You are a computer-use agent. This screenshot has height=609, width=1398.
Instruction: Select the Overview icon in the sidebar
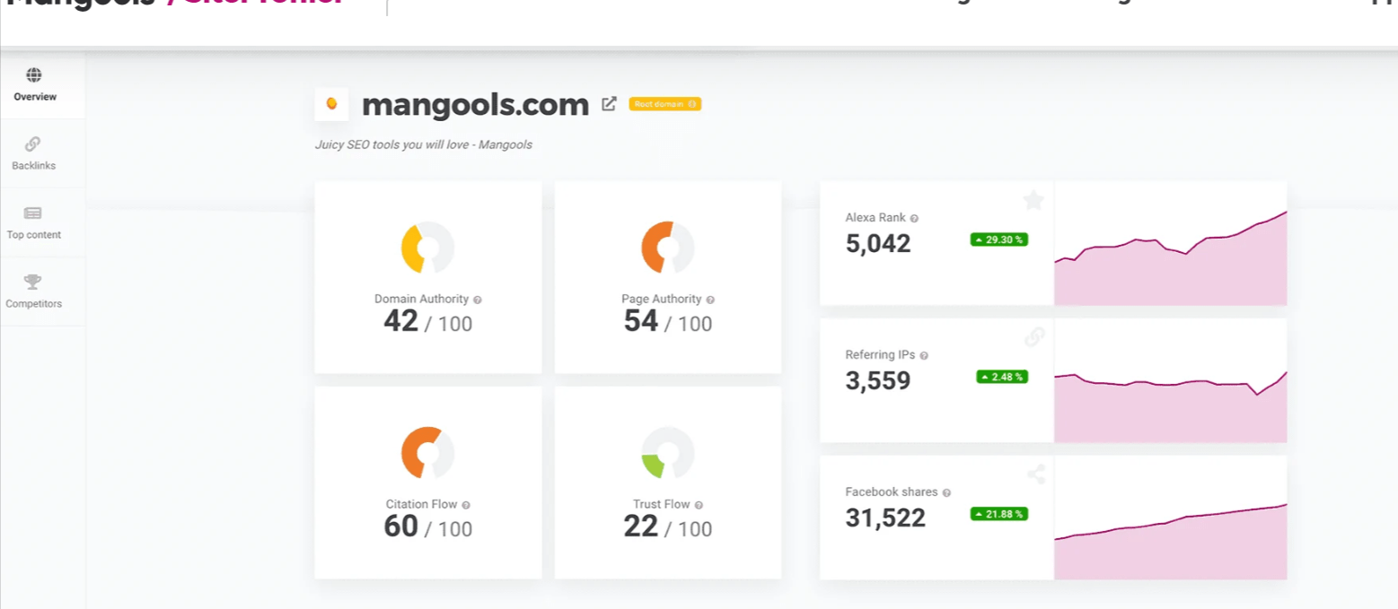(x=34, y=75)
